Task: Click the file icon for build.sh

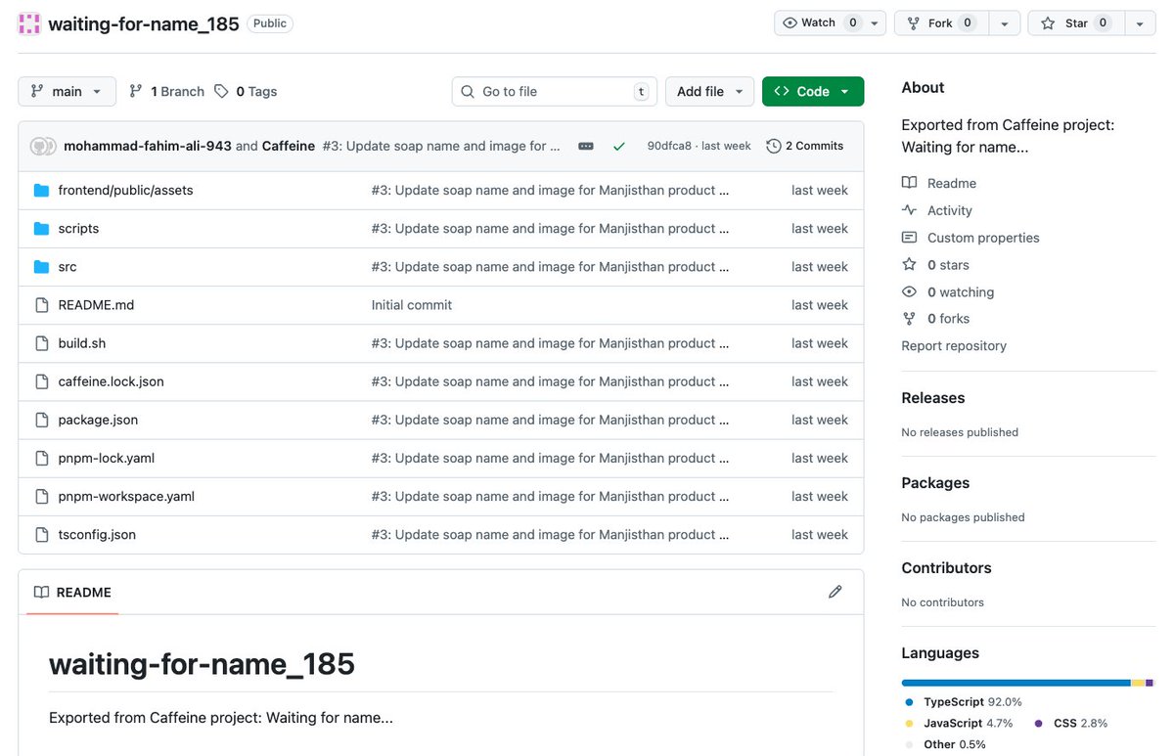Action: [41, 343]
